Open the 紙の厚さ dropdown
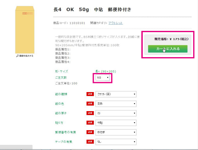 116,113
